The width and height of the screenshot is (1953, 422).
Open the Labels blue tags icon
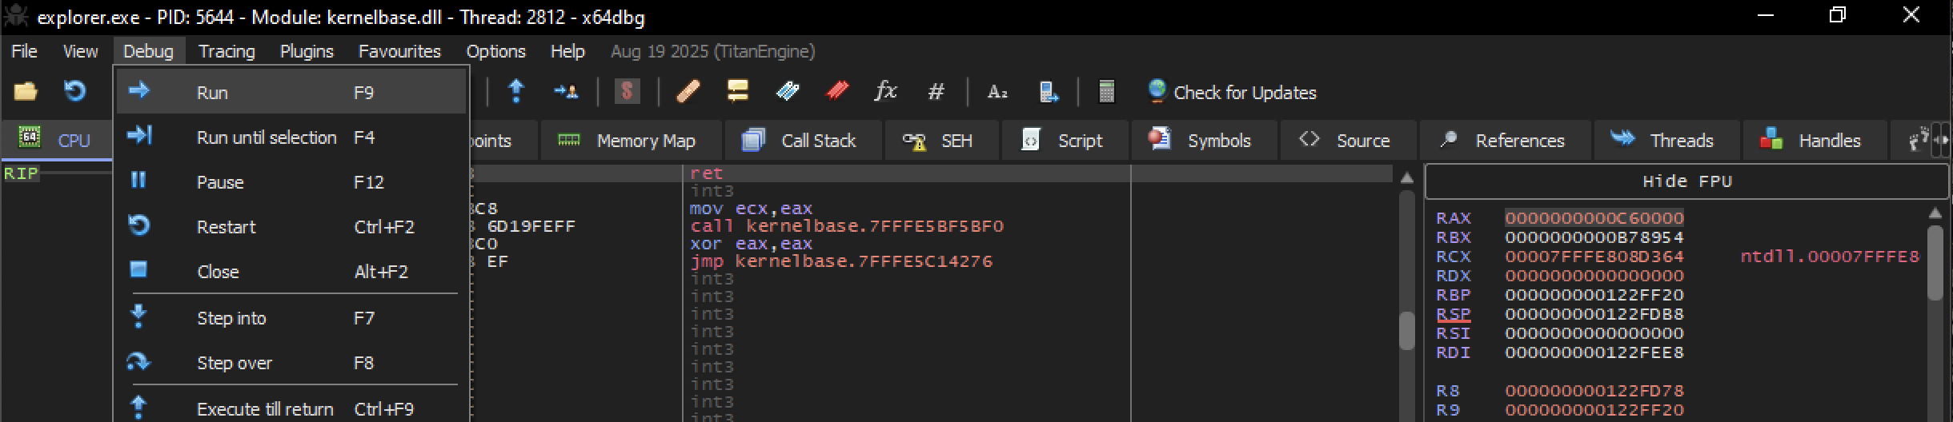(x=788, y=92)
